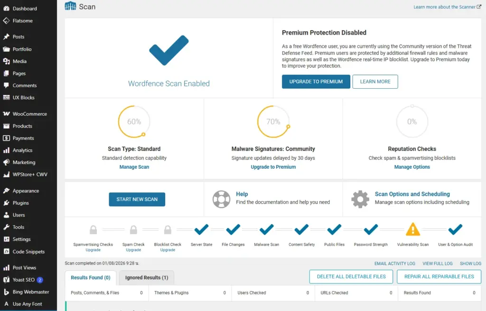Click the 60% Scan Type progress circle
486x311 pixels.
(x=134, y=122)
